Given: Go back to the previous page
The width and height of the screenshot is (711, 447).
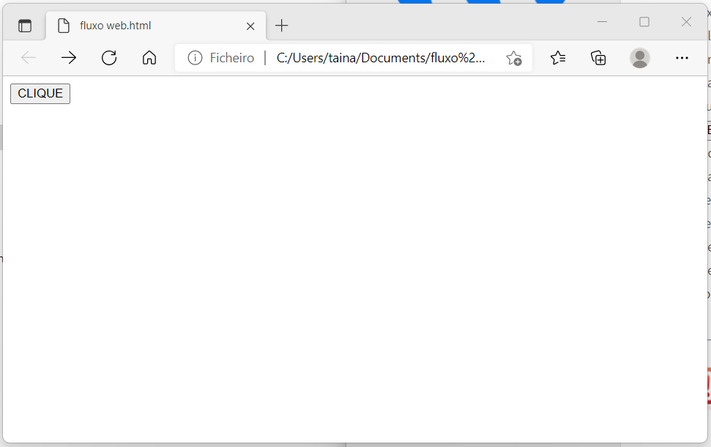Looking at the screenshot, I should pyautogui.click(x=29, y=58).
